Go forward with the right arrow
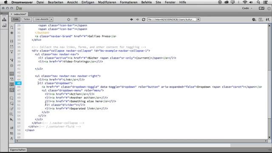The height and width of the screenshot is (153, 272). (137, 20)
